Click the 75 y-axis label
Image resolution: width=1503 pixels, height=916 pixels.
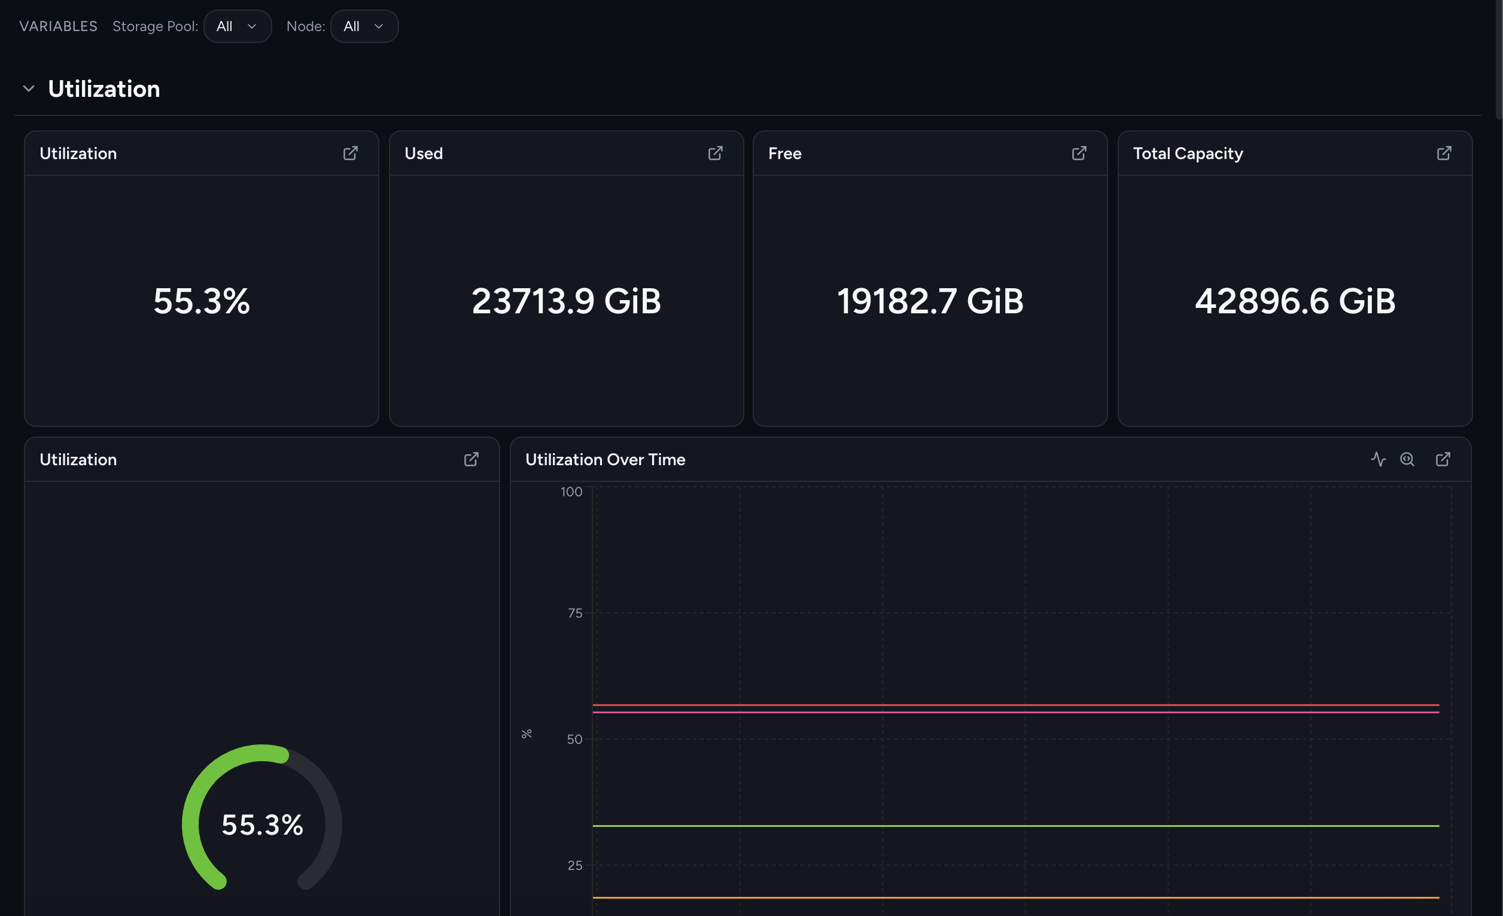[x=575, y=613]
